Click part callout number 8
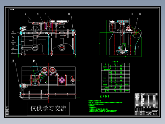 tap(38, 14)
